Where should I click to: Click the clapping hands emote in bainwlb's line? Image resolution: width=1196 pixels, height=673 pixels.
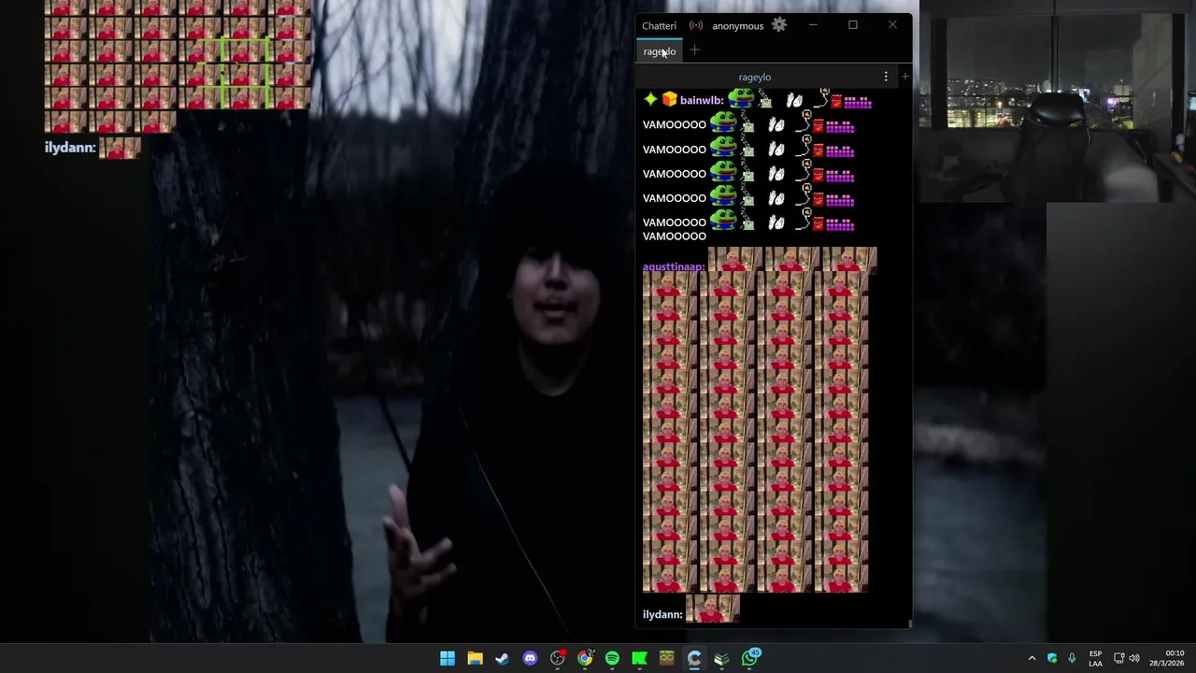pyautogui.click(x=794, y=99)
